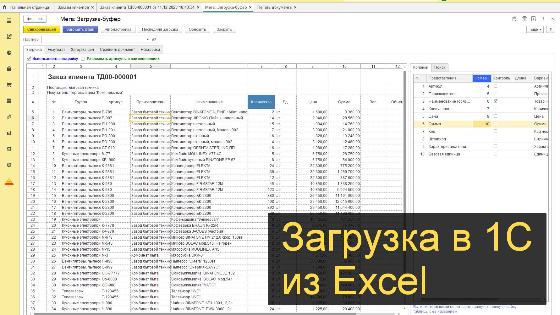Open the main menu hamburger icon
The image size is (560, 315).
tap(9, 21)
